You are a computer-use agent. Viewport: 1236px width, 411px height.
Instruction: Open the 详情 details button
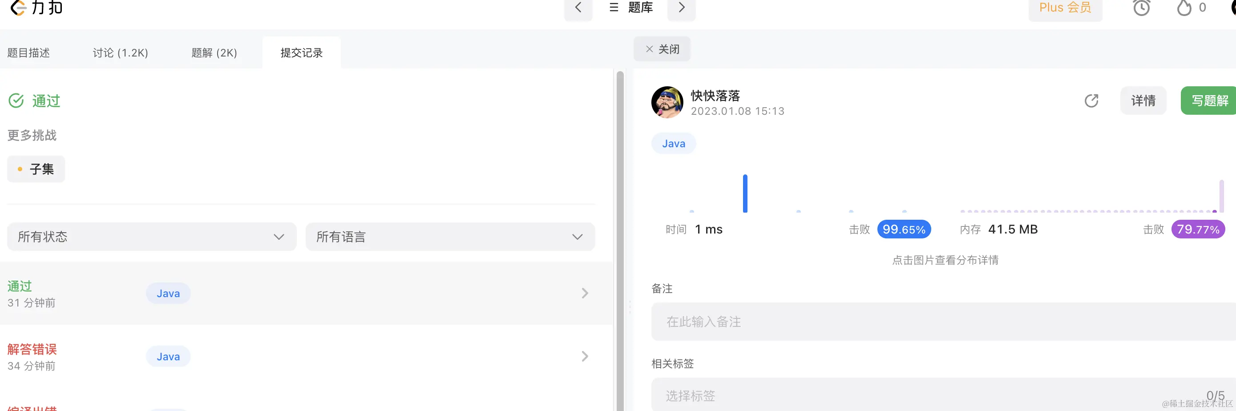click(1143, 100)
